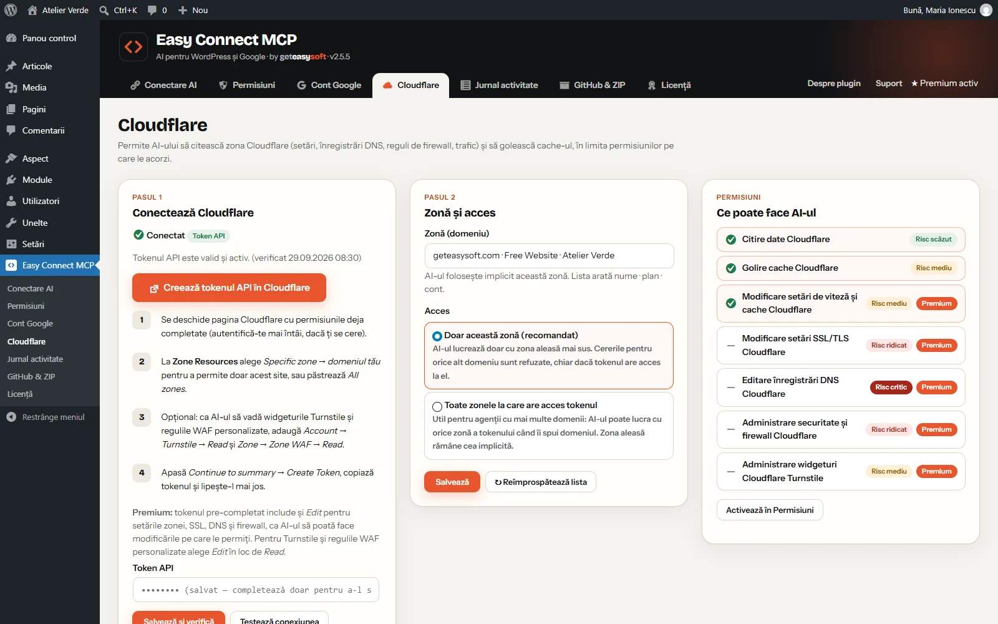Click Salvează și verifică button
The height and width of the screenshot is (624, 998).
178,618
